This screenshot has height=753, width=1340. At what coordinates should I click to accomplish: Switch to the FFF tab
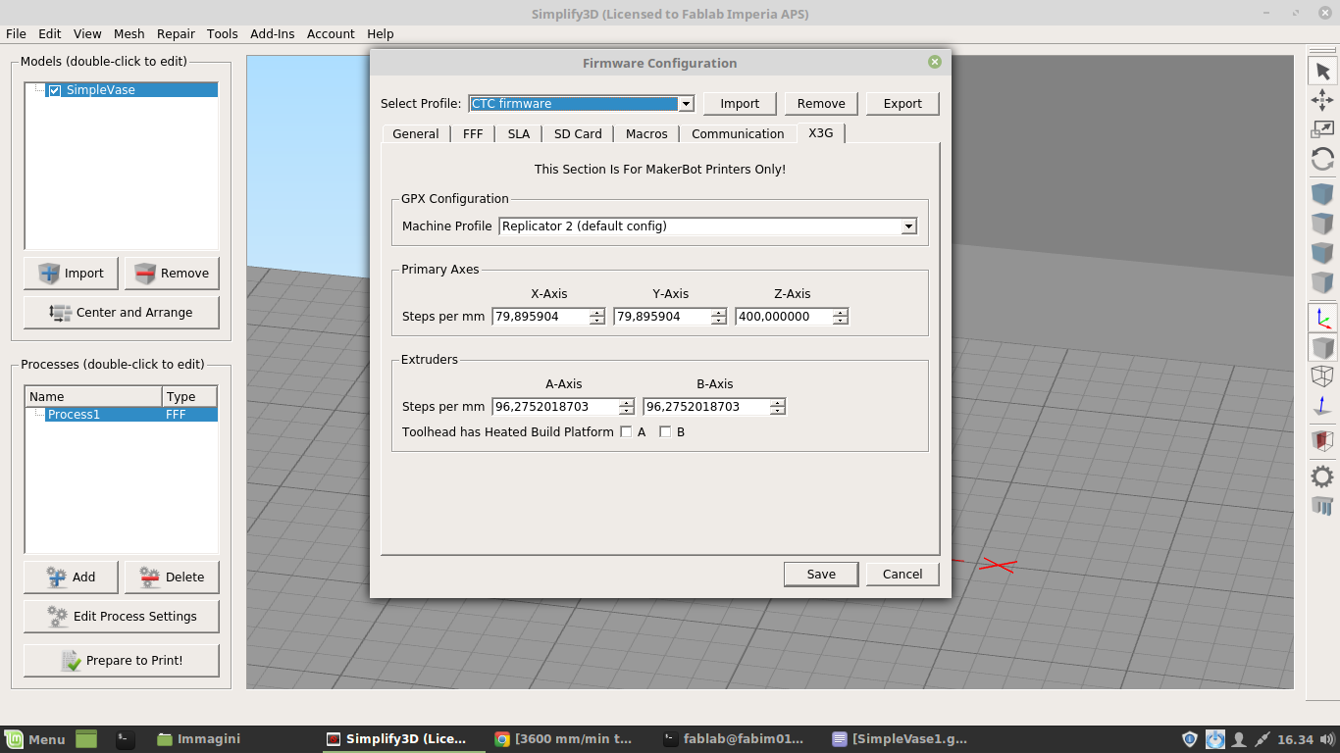(473, 134)
